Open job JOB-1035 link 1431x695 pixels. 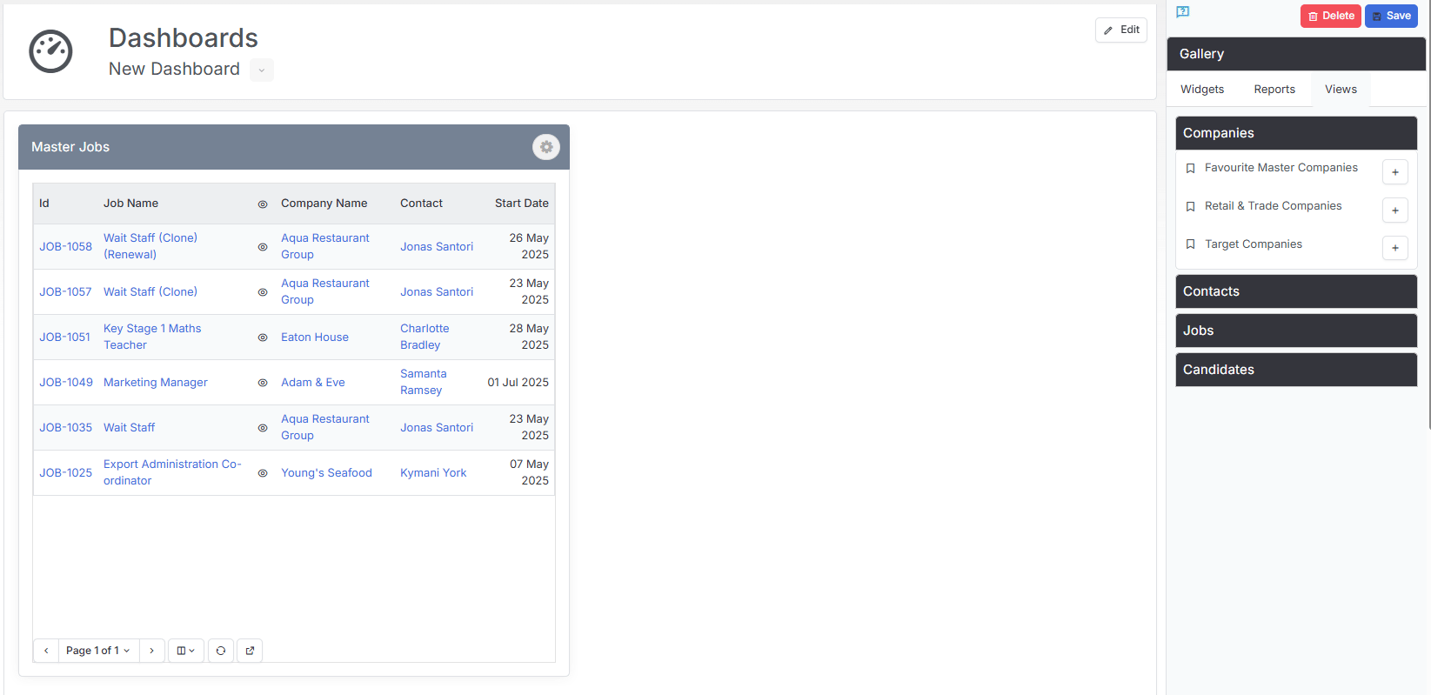[65, 428]
